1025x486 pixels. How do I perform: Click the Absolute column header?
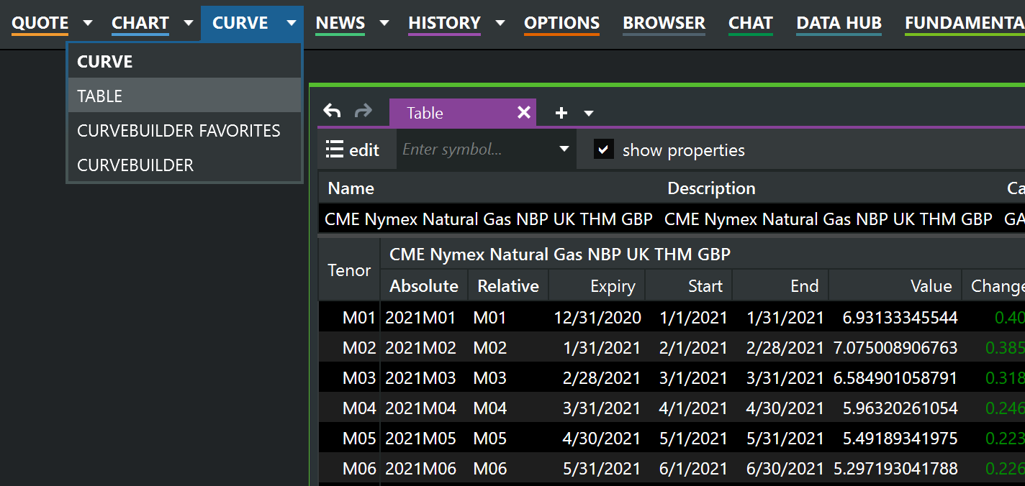click(x=424, y=286)
